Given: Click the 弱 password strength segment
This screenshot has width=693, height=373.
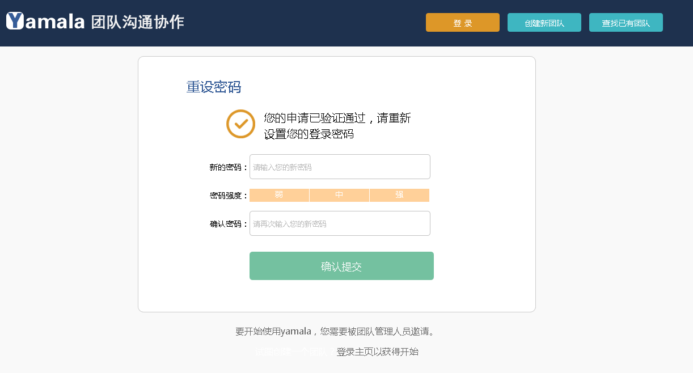Looking at the screenshot, I should click(279, 195).
